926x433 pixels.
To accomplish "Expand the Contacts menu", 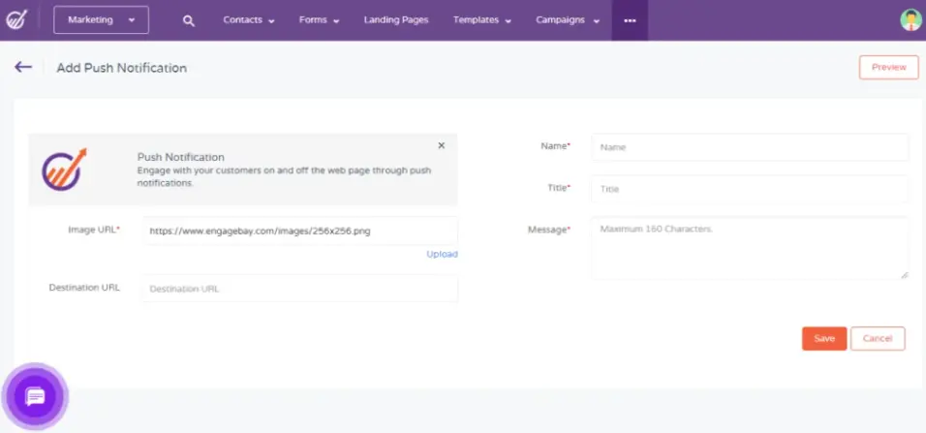I will point(249,20).
